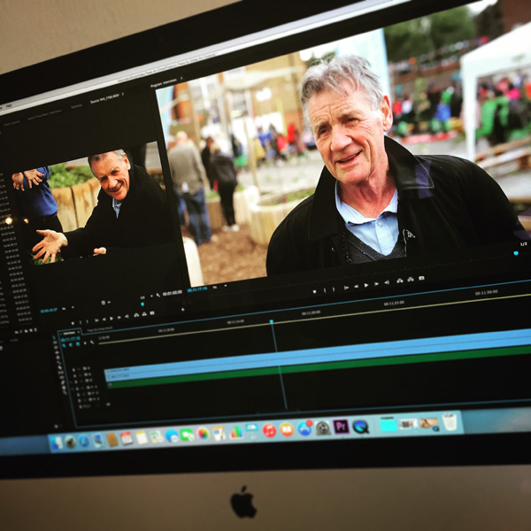Open Adobe Premiere Pro icon in Dock

pos(341,426)
